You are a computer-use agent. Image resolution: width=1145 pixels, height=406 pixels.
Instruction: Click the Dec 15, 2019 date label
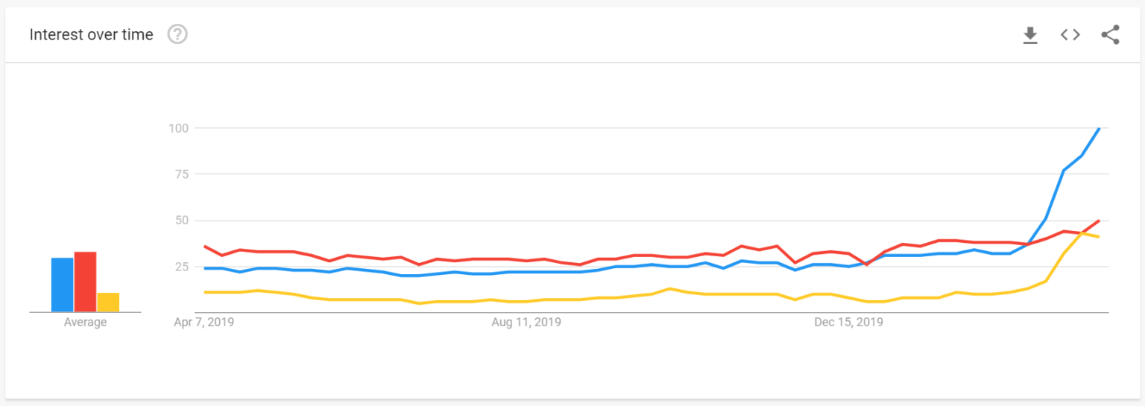click(x=848, y=323)
